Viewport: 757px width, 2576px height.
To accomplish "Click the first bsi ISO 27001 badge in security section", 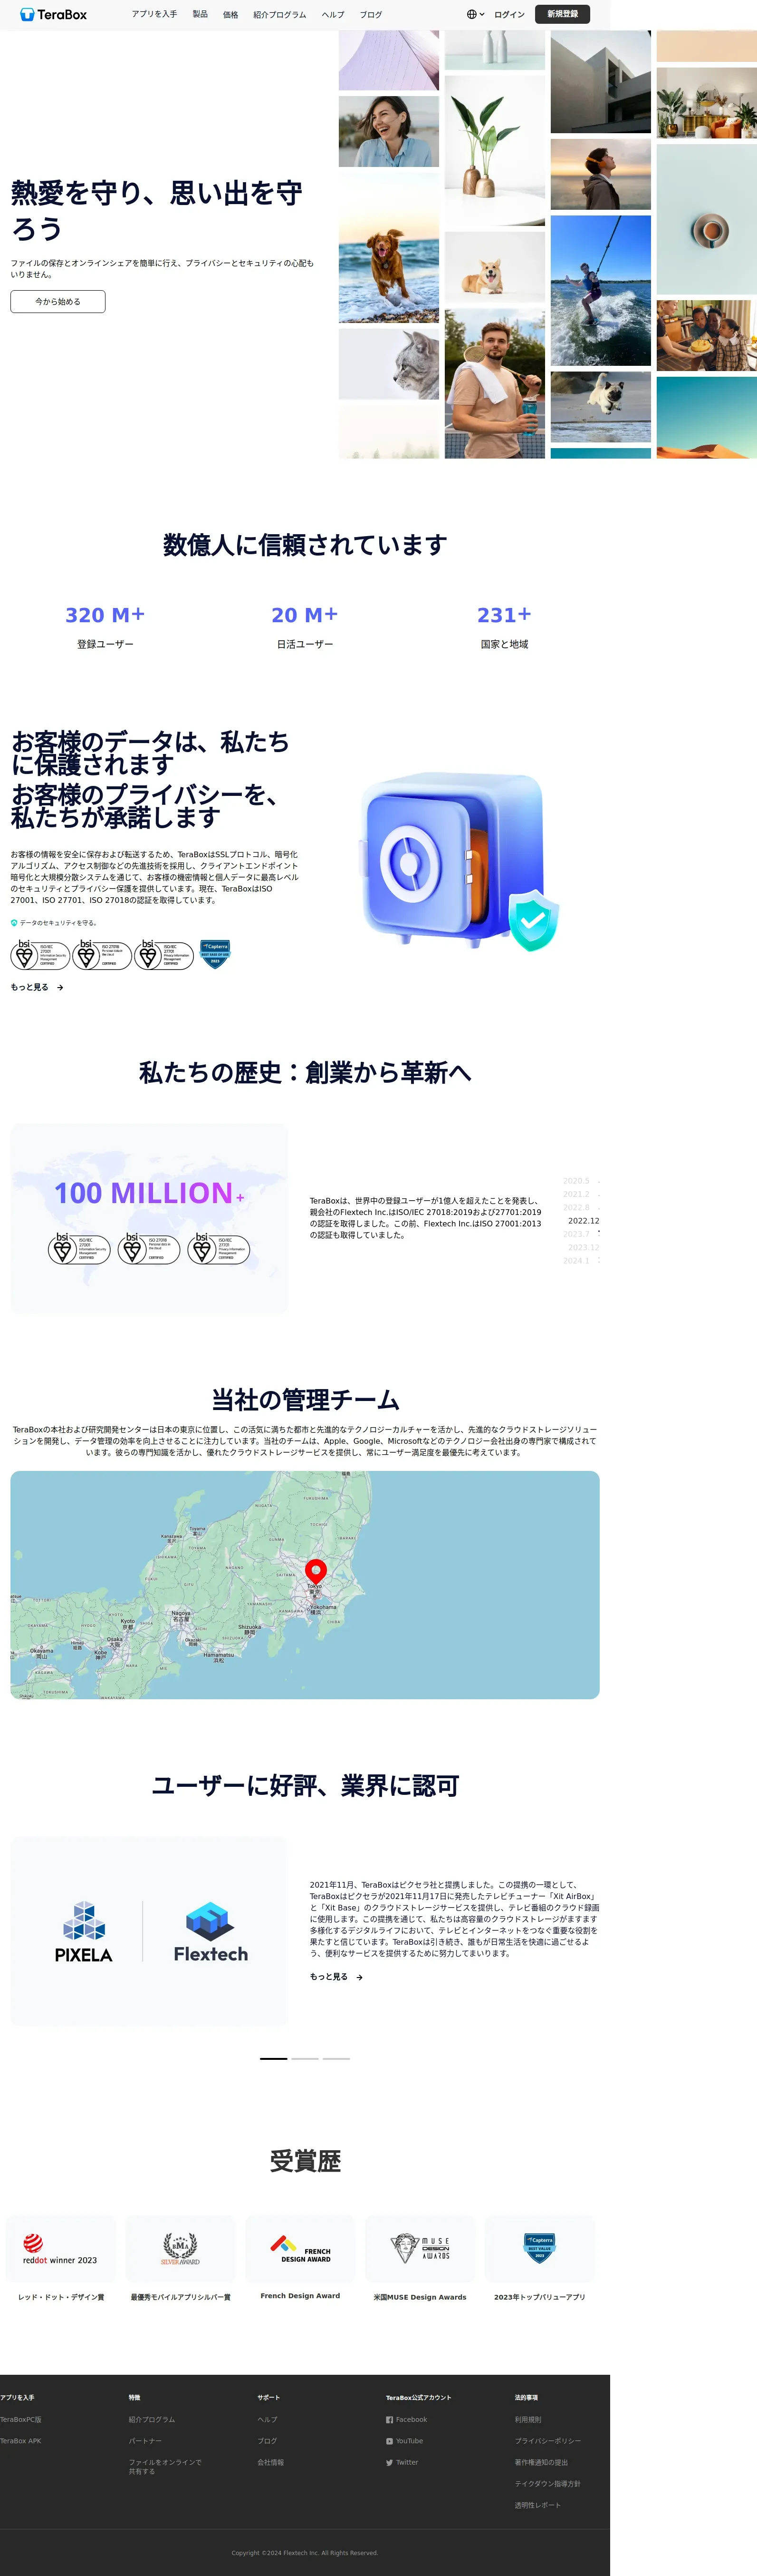I will pyautogui.click(x=40, y=955).
